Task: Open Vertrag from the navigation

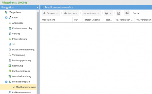Action: [x=16, y=34]
